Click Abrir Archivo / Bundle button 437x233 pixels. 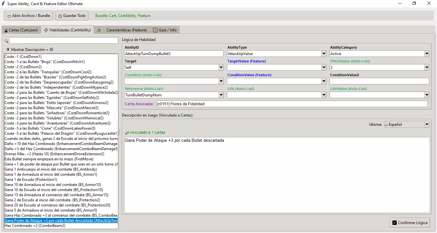[28, 16]
